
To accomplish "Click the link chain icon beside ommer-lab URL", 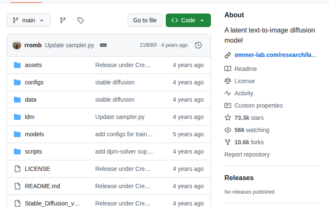I will (228, 55).
